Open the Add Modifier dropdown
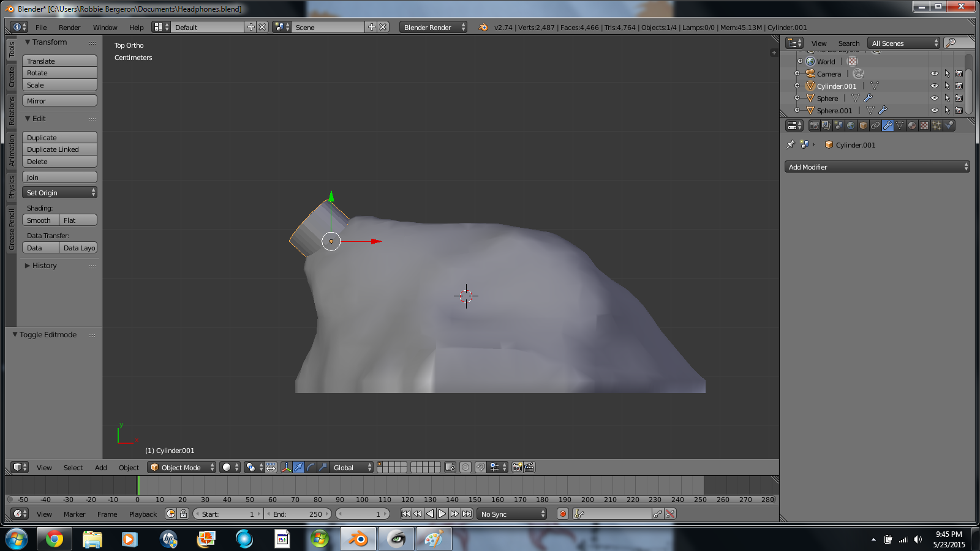The image size is (980, 551). pyautogui.click(x=877, y=167)
